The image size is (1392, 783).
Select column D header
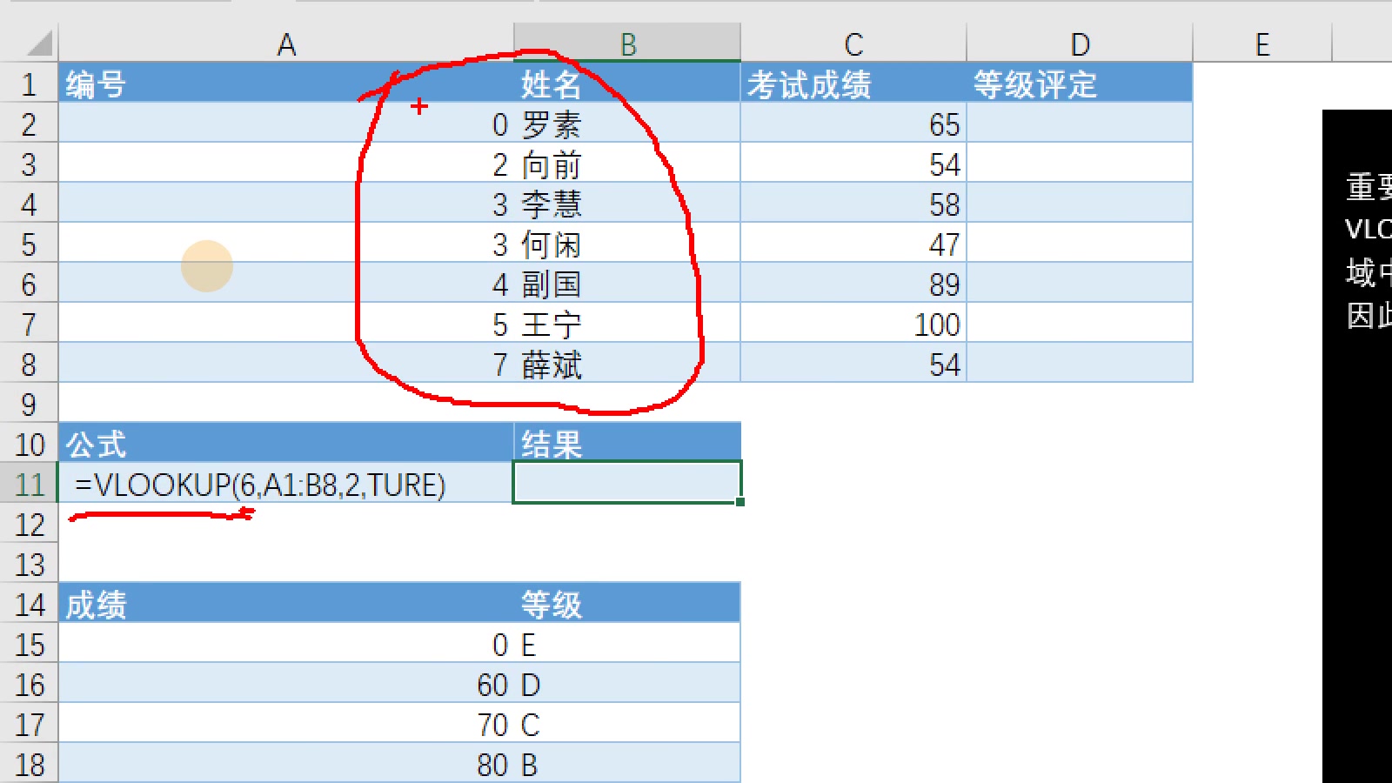click(1080, 43)
